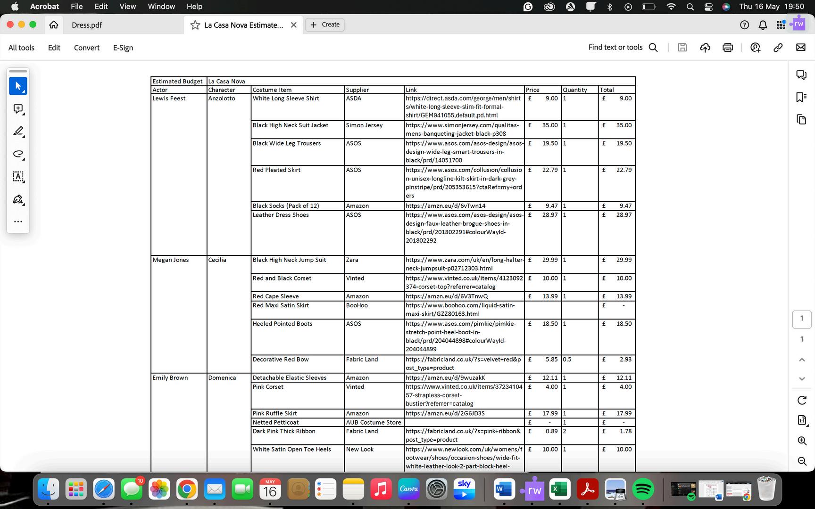Go to the Acrobat Home view

click(54, 25)
